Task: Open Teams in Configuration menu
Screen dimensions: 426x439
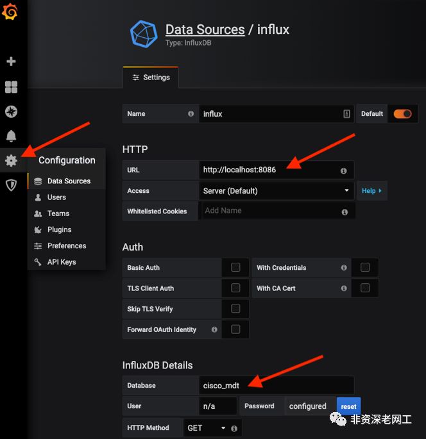Action: point(67,213)
